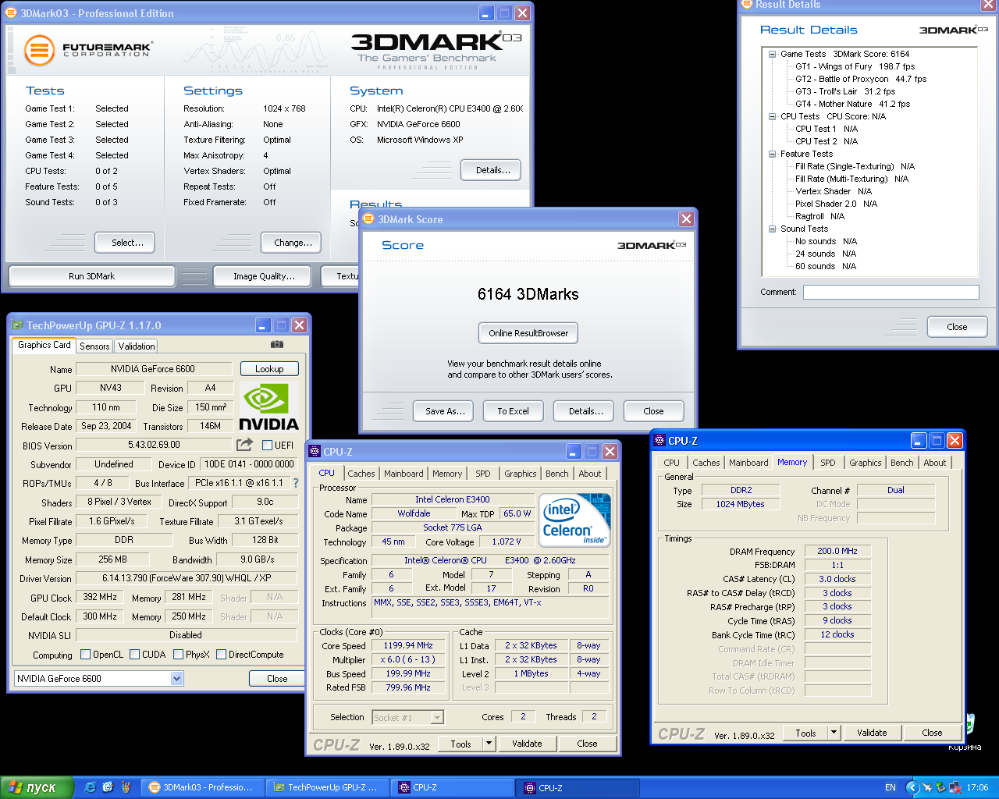Click the Close button in GPU-Z window

point(277,679)
